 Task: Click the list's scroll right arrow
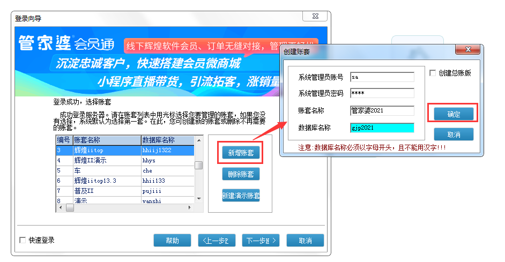(190, 207)
